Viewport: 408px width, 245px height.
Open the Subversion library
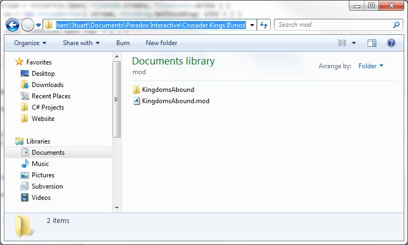(47, 186)
